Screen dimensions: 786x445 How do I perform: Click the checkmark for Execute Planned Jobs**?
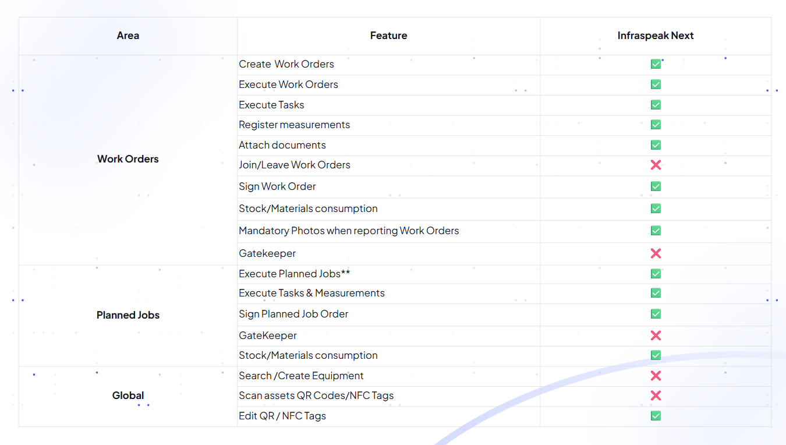pos(656,274)
